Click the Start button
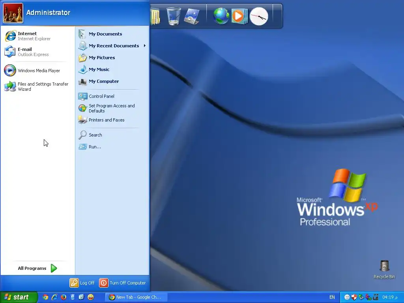Screen dimensions: 404x303 coord(19,297)
